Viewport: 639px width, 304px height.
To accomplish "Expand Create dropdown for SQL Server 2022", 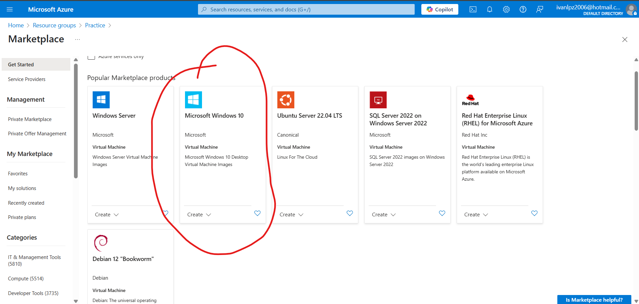I will 384,215.
